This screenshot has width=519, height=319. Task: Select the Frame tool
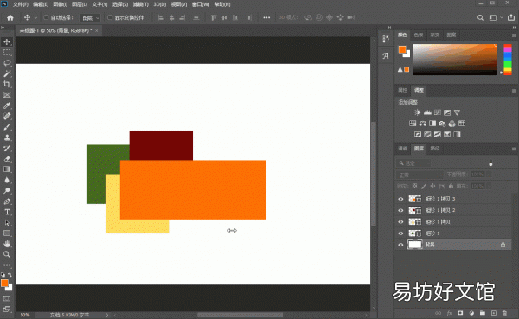(x=7, y=95)
